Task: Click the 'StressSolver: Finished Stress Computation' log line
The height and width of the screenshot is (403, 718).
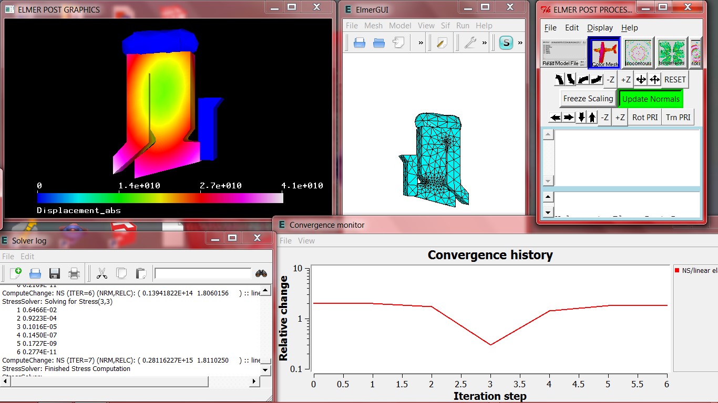Action: pyautogui.click(x=66, y=369)
